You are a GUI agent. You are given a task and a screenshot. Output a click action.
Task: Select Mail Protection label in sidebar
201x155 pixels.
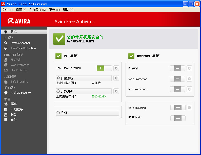(19, 70)
